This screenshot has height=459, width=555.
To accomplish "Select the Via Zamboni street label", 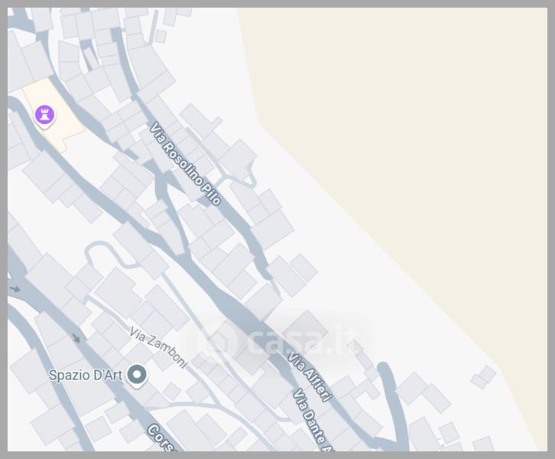I will point(158,347).
